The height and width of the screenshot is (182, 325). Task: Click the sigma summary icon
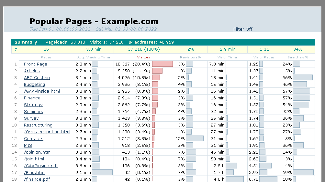click(16, 49)
